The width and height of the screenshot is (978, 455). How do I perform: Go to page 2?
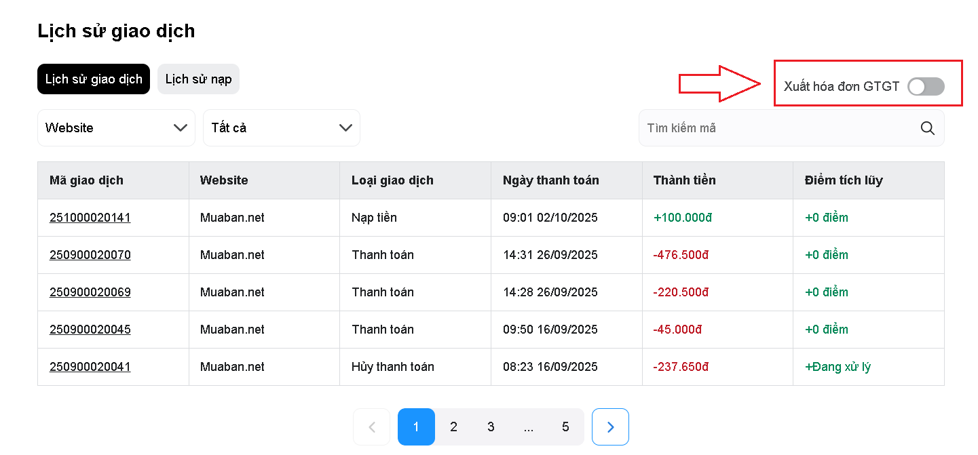(453, 427)
